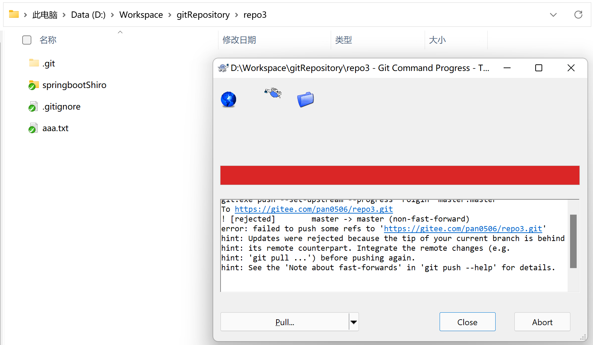
Task: Click the TortoiseGit title bar icon
Action: click(223, 68)
